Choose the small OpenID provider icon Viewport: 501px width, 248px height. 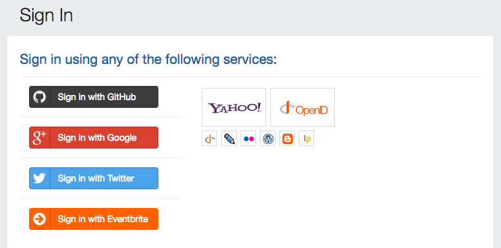coord(209,138)
